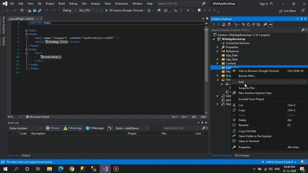Click the Collapse All icon in Solution Explorer

tap(254, 25)
